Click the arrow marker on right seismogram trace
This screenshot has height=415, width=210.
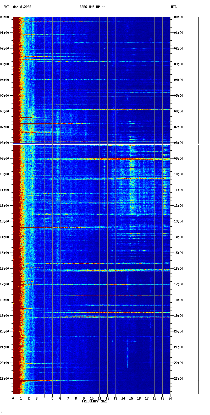tap(198, 380)
